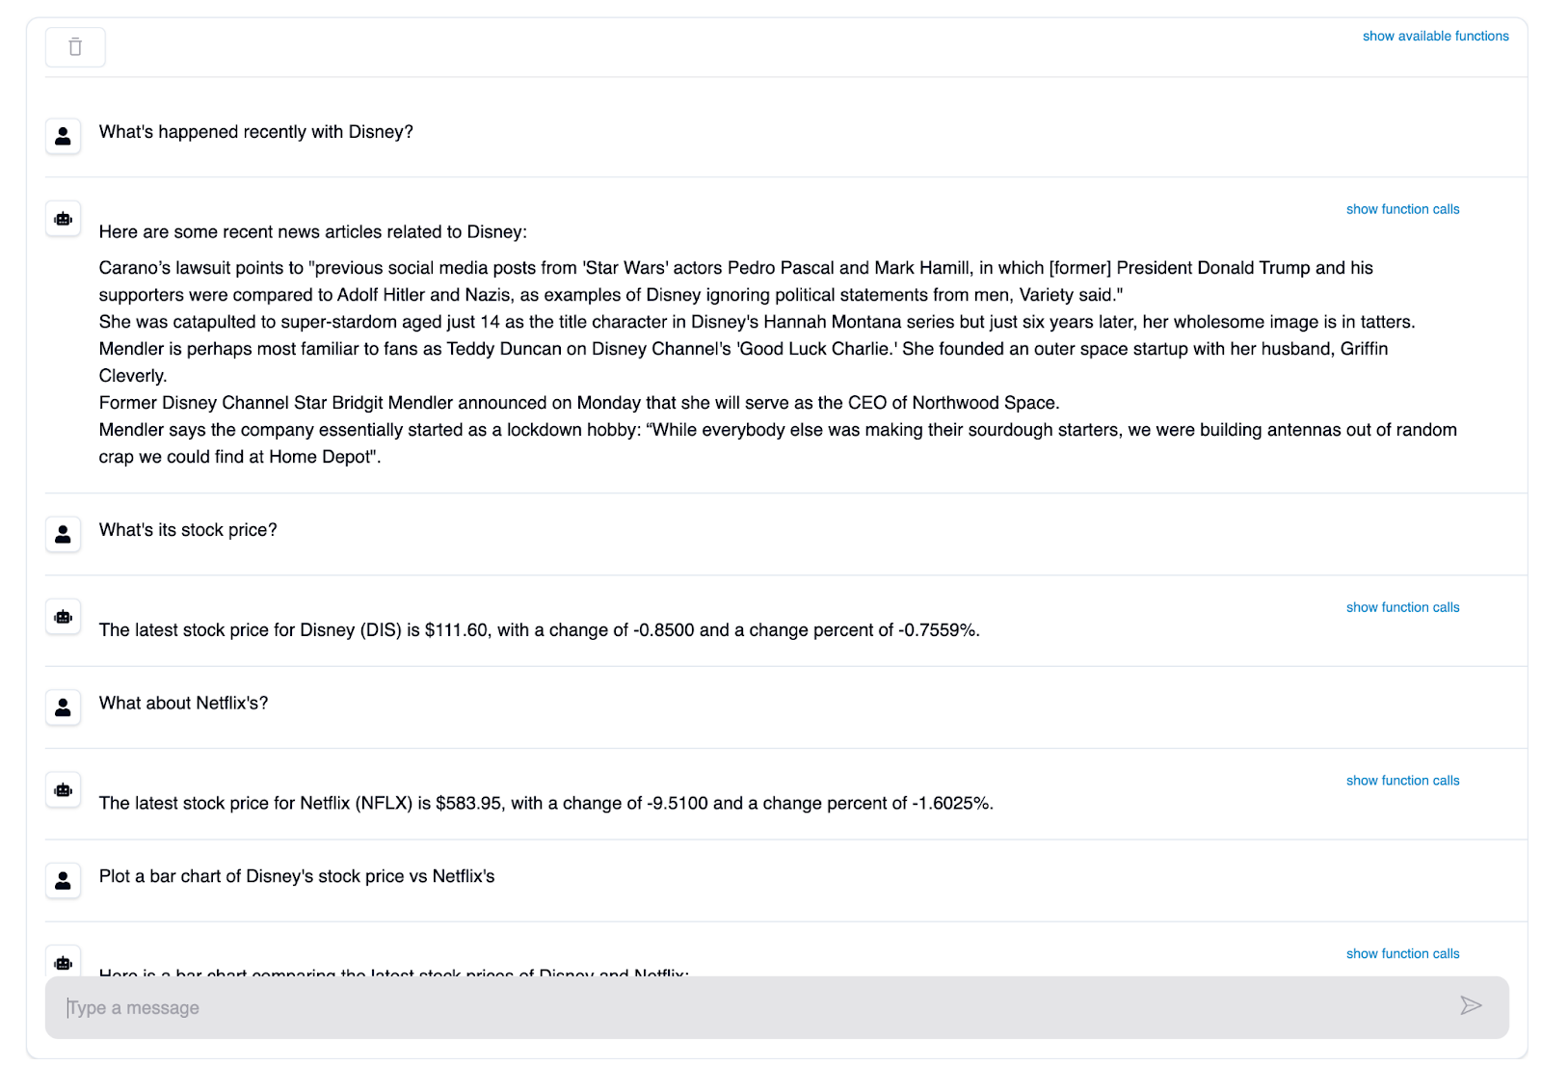Click robot avatar beside Disney news answer
Screen dimensions: 1542x1066
tap(63, 219)
